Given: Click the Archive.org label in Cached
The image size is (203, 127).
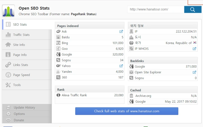Looking at the screenshot, I should click(143, 96).
